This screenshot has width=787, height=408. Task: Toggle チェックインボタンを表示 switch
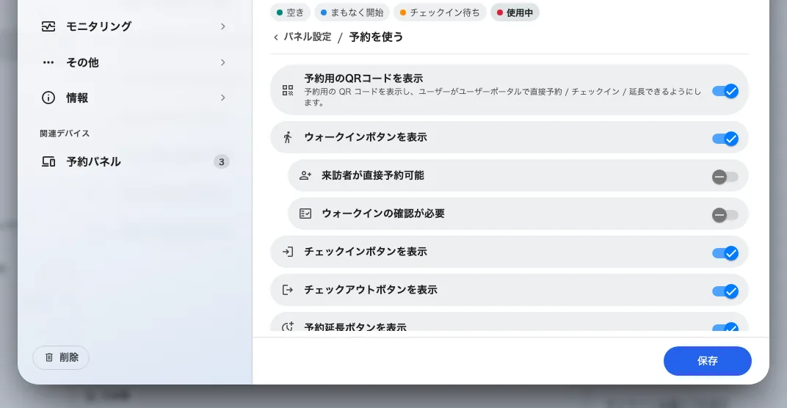click(x=725, y=253)
